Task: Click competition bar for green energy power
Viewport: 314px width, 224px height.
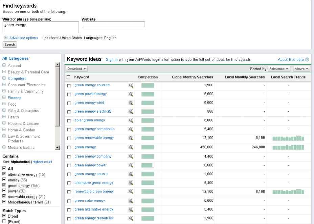Action: (x=148, y=165)
